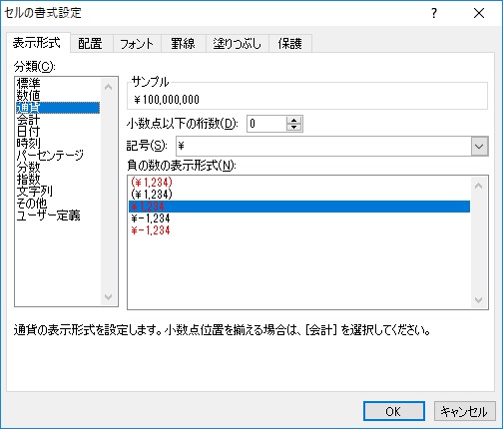
Task: Select 時刻 in the category list
Action: coord(58,144)
